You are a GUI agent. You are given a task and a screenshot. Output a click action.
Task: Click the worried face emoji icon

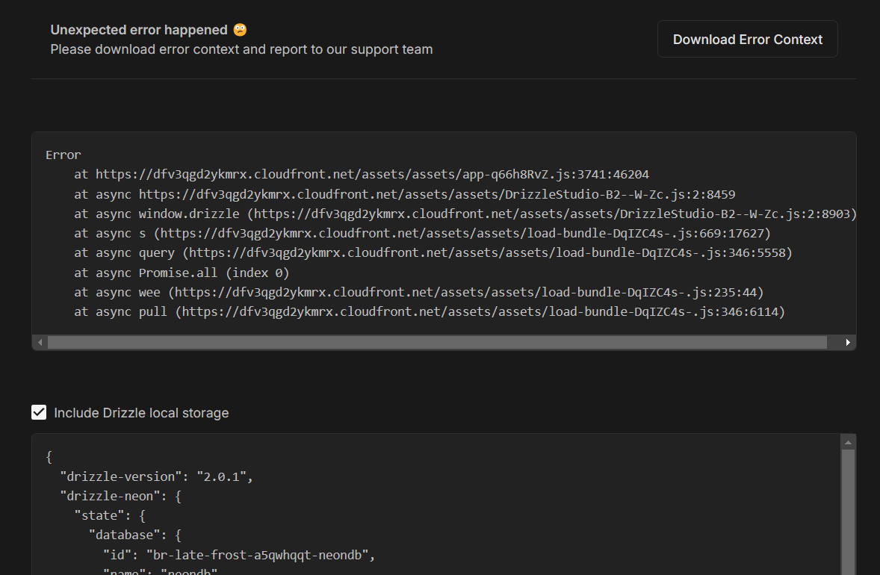tap(241, 30)
